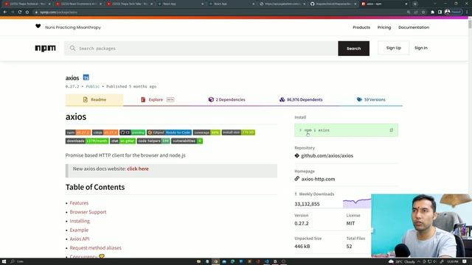Click the MIT license value
Image resolution: width=472 pixels, height=265 pixels.
[x=350, y=223]
